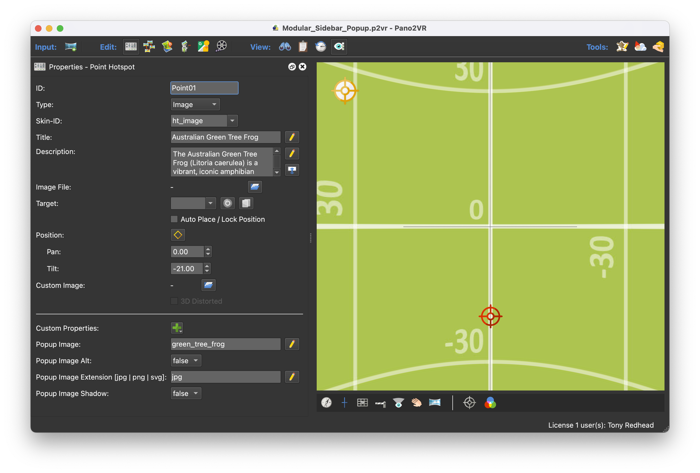Image resolution: width=700 pixels, height=473 pixels.
Task: Increase the Pan value stepper up arrow
Action: pos(208,249)
